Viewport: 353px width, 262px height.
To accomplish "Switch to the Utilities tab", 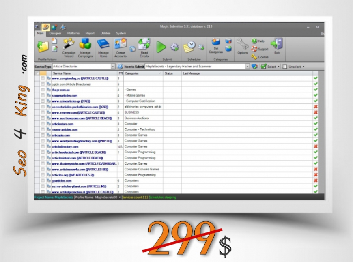I will tap(105, 33).
